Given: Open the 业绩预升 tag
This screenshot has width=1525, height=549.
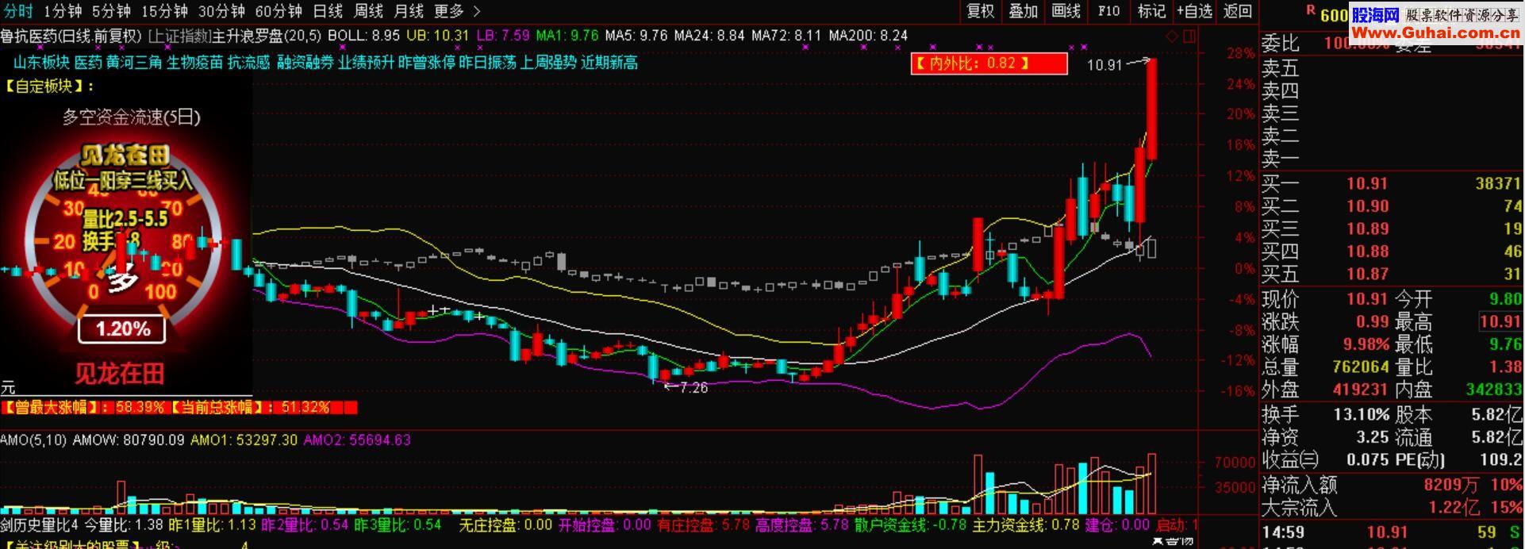Looking at the screenshot, I should (x=366, y=63).
